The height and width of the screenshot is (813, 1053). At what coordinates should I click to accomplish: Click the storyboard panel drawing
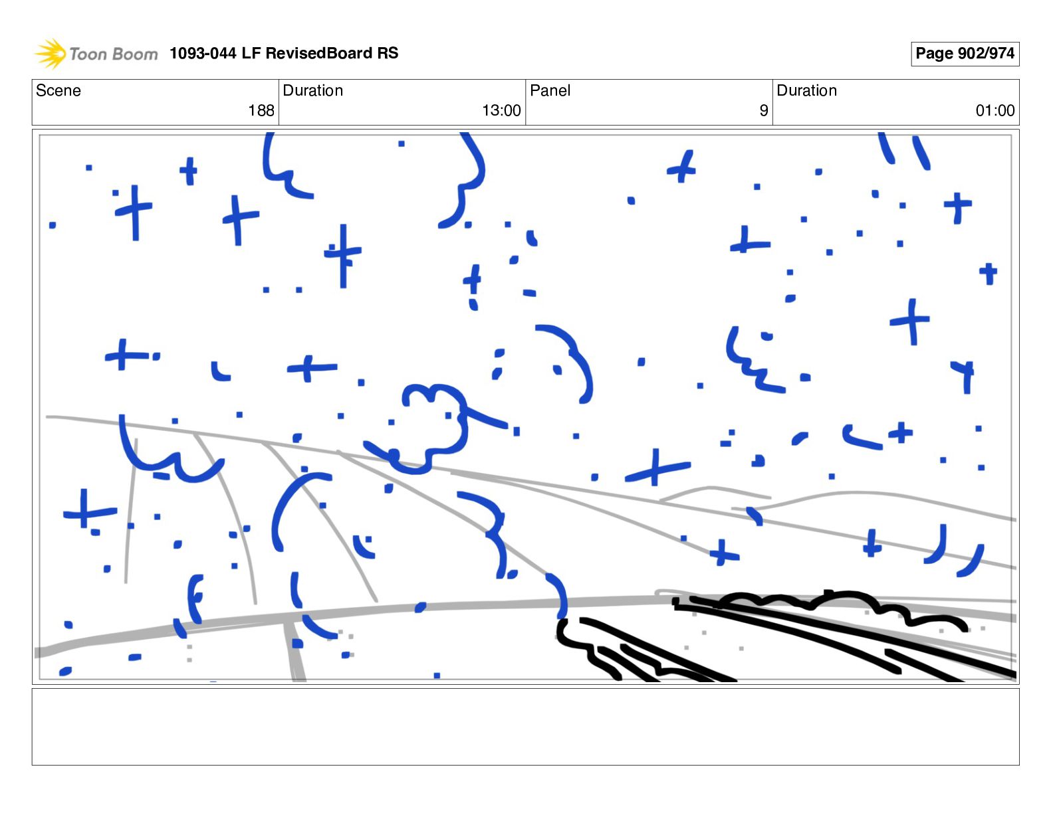[x=525, y=406]
